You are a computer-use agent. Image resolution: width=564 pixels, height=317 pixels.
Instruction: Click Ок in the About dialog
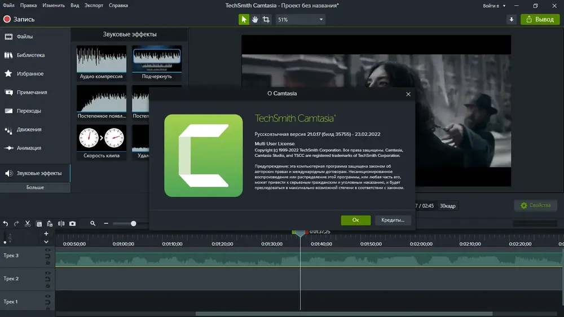click(x=355, y=220)
